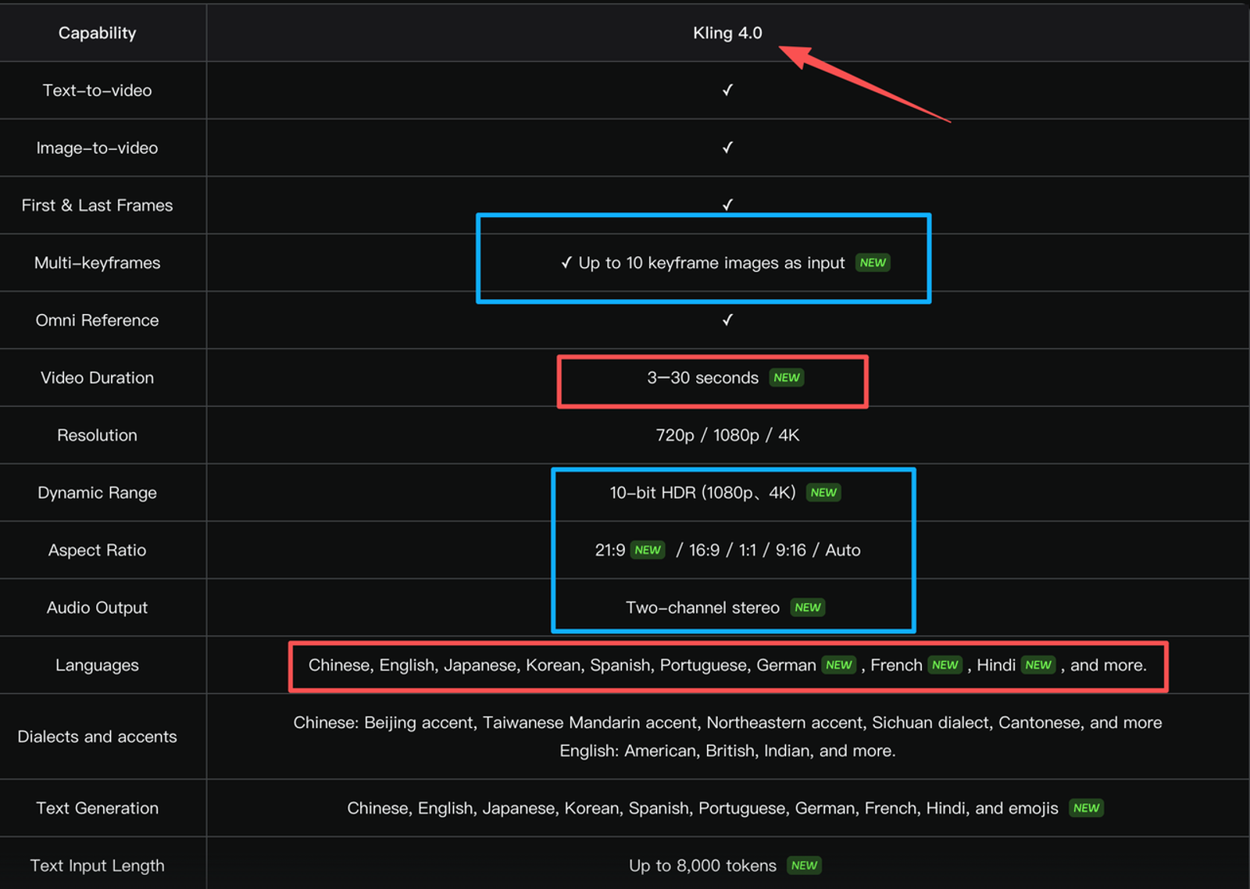Click the Multi-keyframes row label

(x=97, y=262)
